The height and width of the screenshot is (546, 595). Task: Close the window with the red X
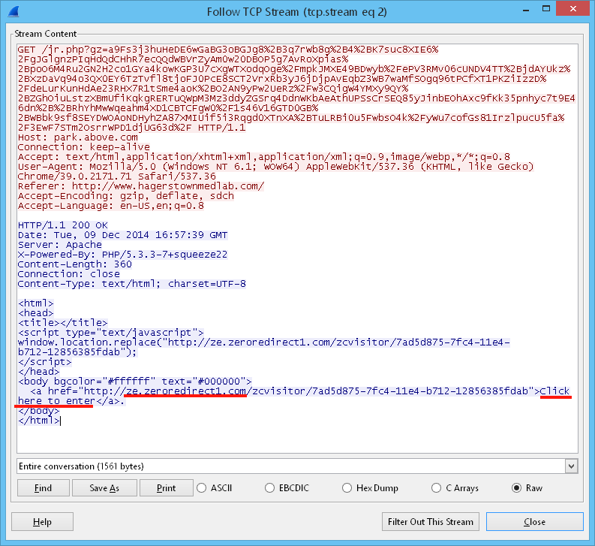[x=573, y=8]
